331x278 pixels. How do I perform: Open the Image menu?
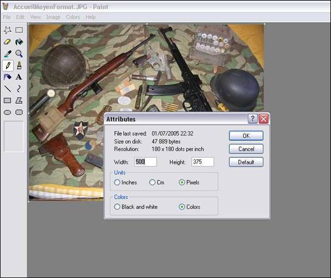coord(53,17)
